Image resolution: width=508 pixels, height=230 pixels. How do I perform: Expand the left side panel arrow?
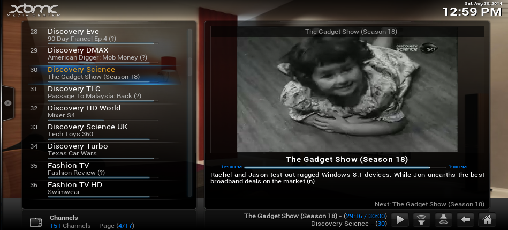[x=7, y=102]
